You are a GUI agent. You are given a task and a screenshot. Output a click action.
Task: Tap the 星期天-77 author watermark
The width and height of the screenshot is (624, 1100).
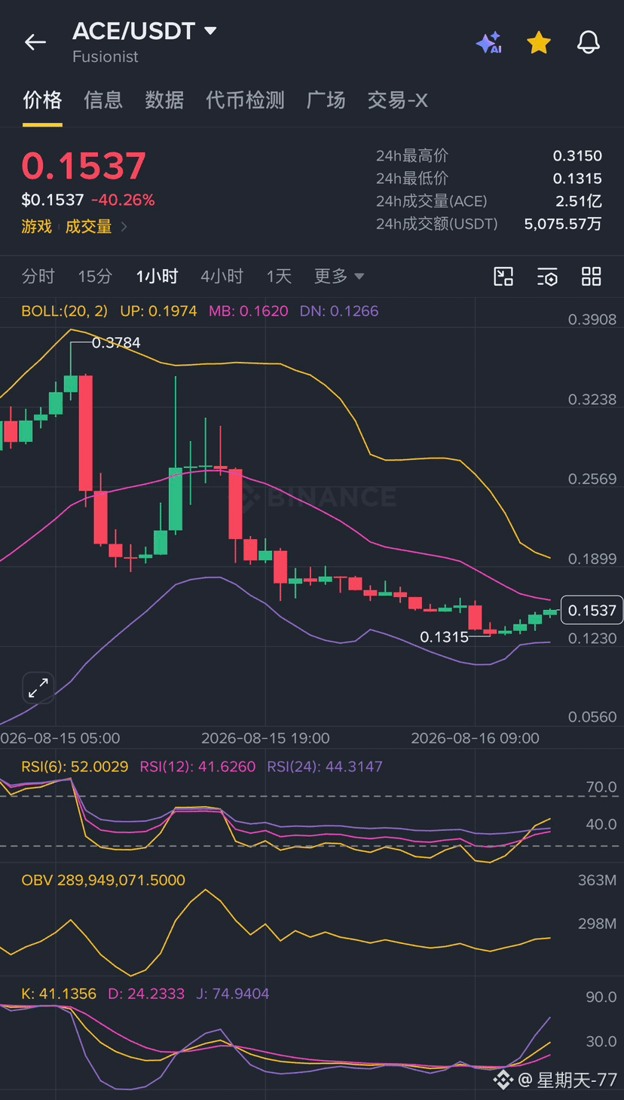tap(568, 1080)
